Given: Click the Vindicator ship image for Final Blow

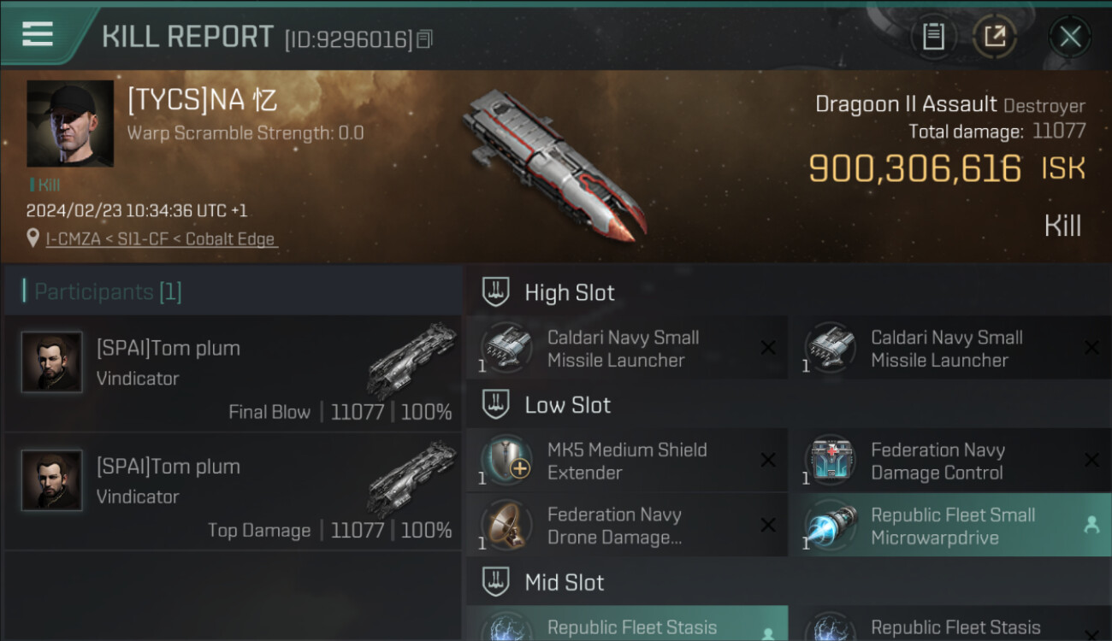Looking at the screenshot, I should (x=411, y=360).
